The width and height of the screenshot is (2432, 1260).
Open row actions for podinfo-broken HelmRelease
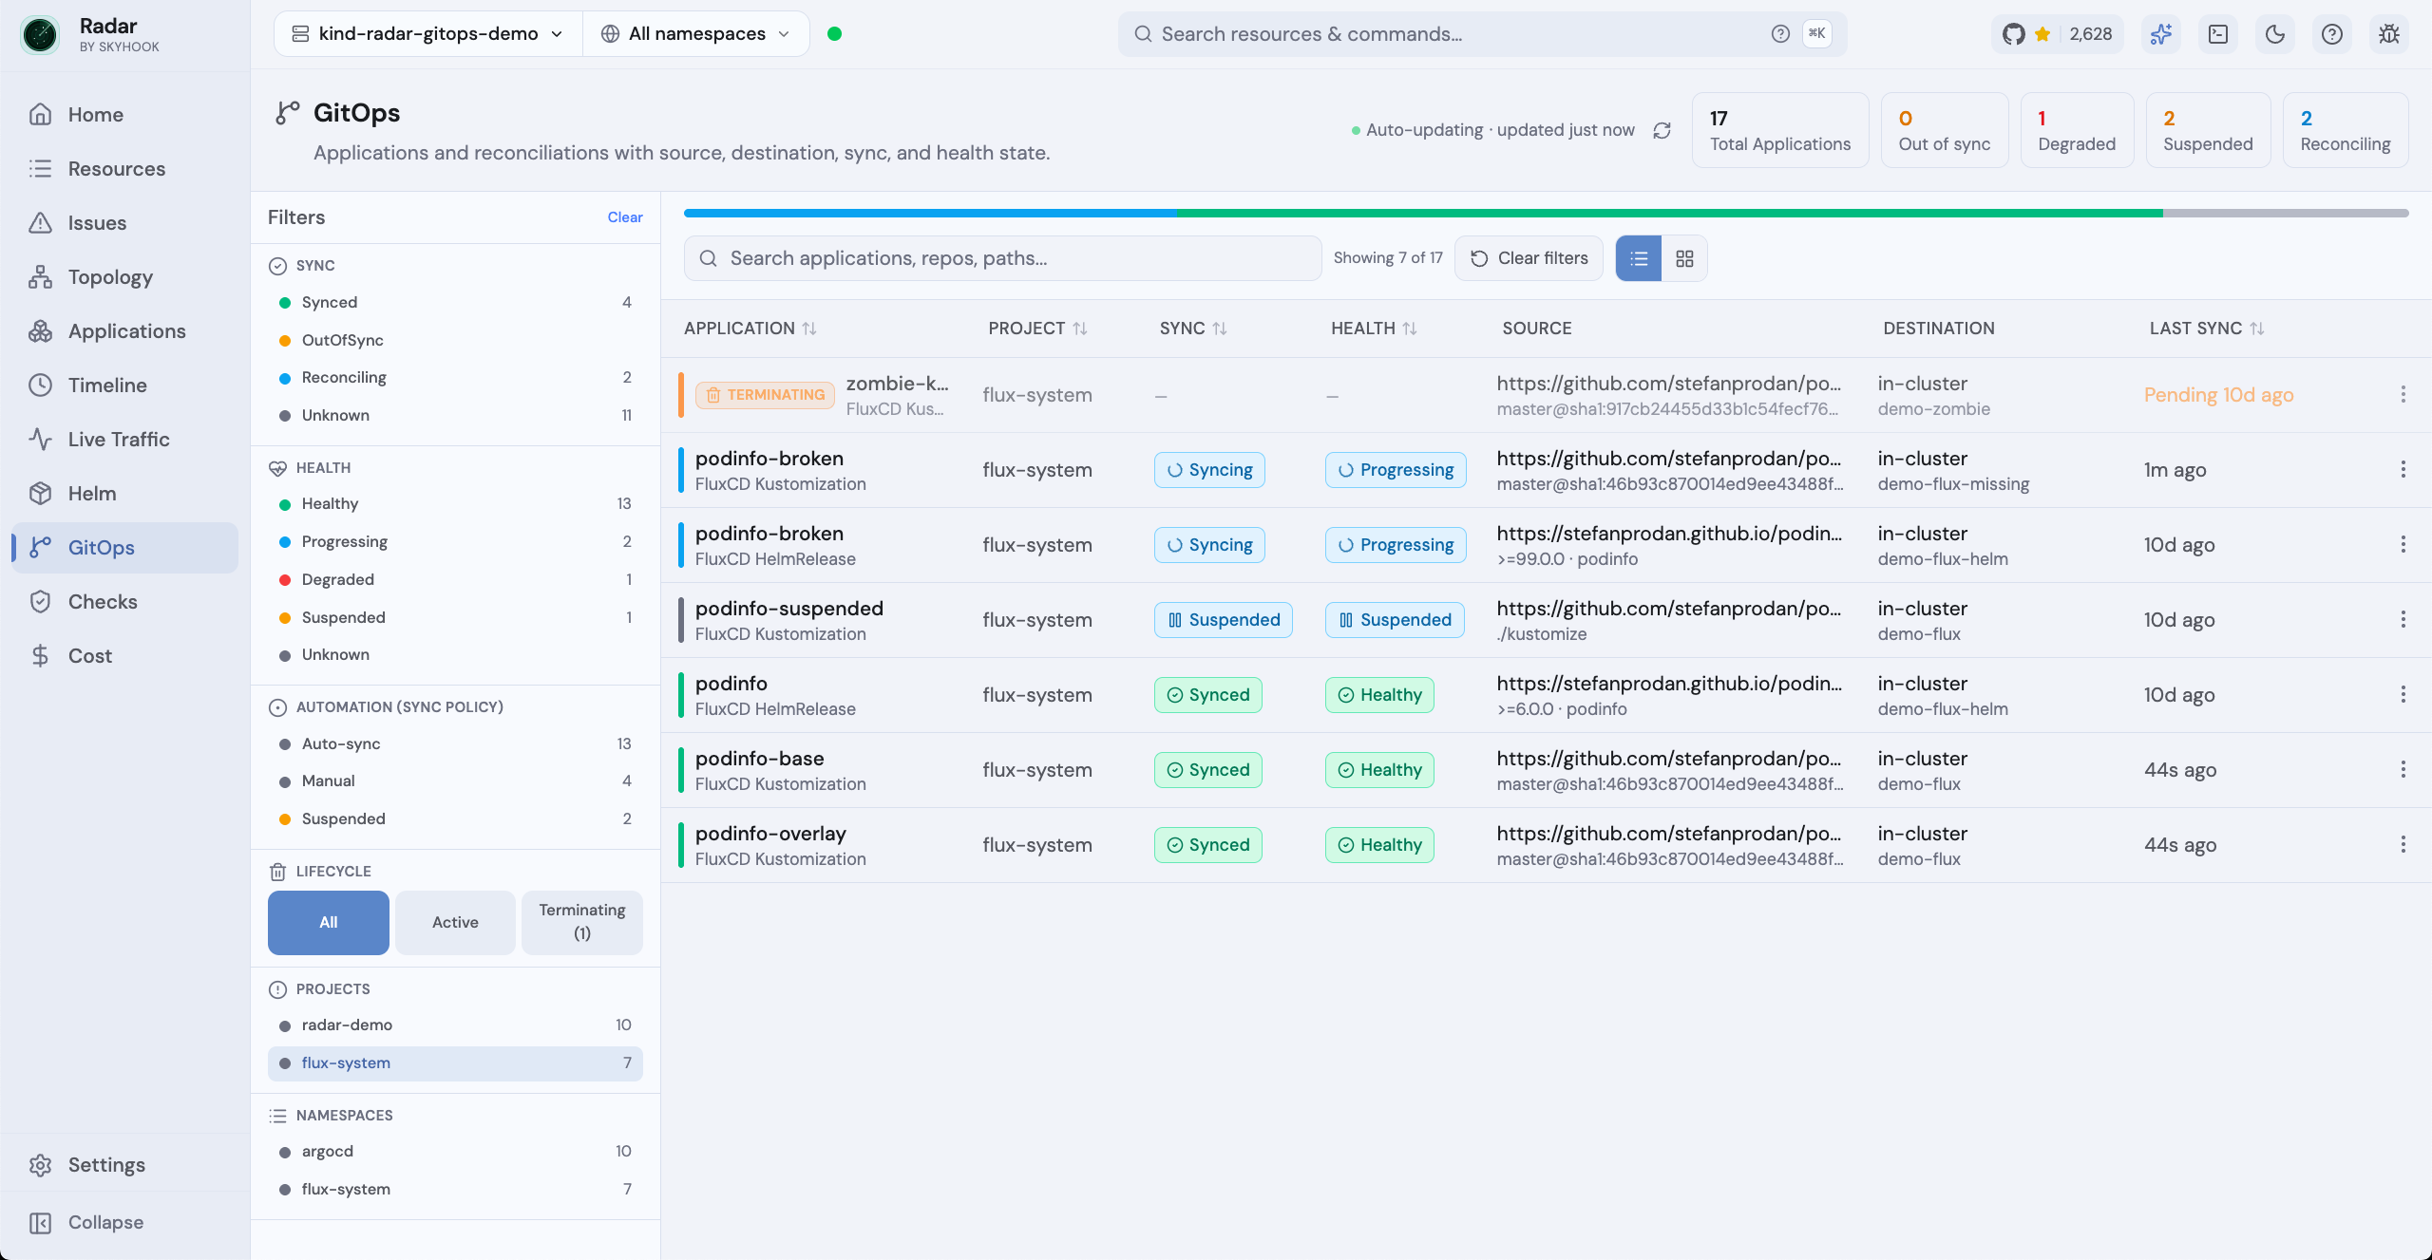[2403, 545]
